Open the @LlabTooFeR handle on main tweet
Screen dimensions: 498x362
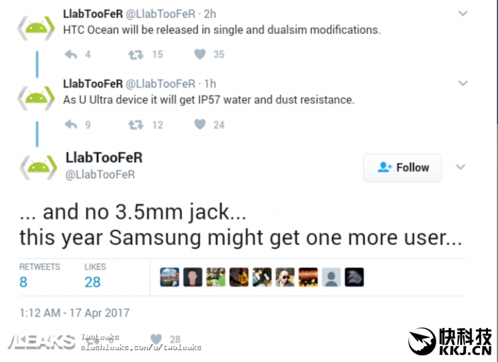(100, 175)
